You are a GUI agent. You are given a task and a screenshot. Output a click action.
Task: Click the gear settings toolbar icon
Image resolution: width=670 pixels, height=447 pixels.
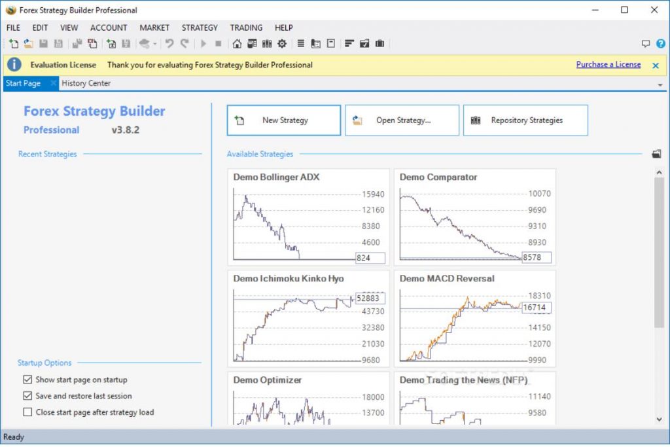coord(282,44)
